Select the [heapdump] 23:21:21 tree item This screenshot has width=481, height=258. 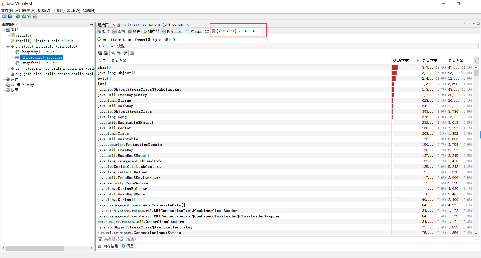click(39, 52)
